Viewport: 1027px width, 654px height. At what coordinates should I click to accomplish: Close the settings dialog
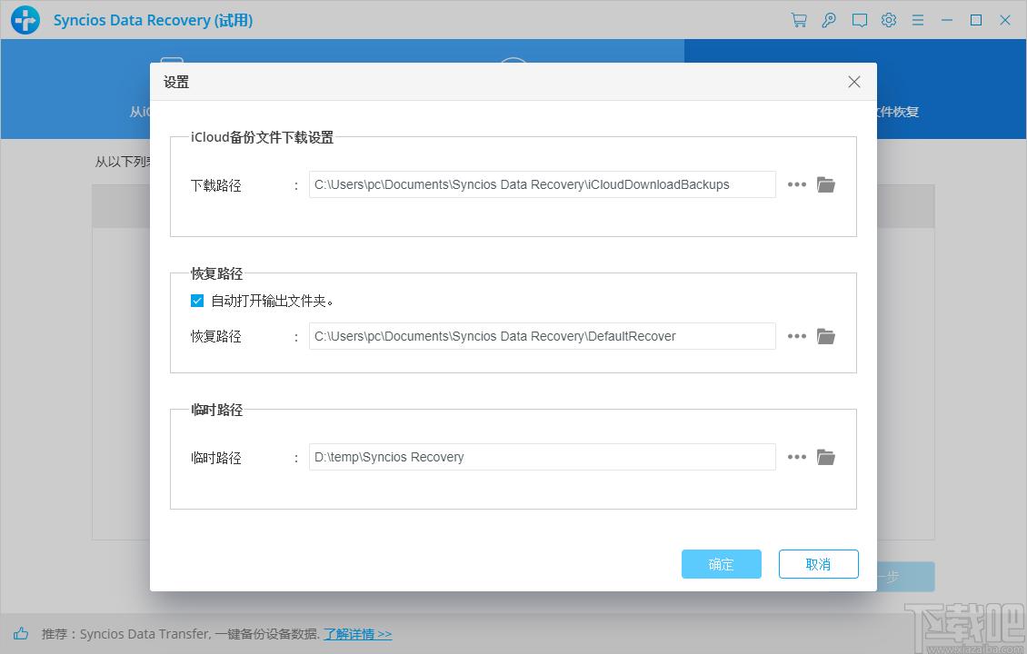tap(854, 82)
